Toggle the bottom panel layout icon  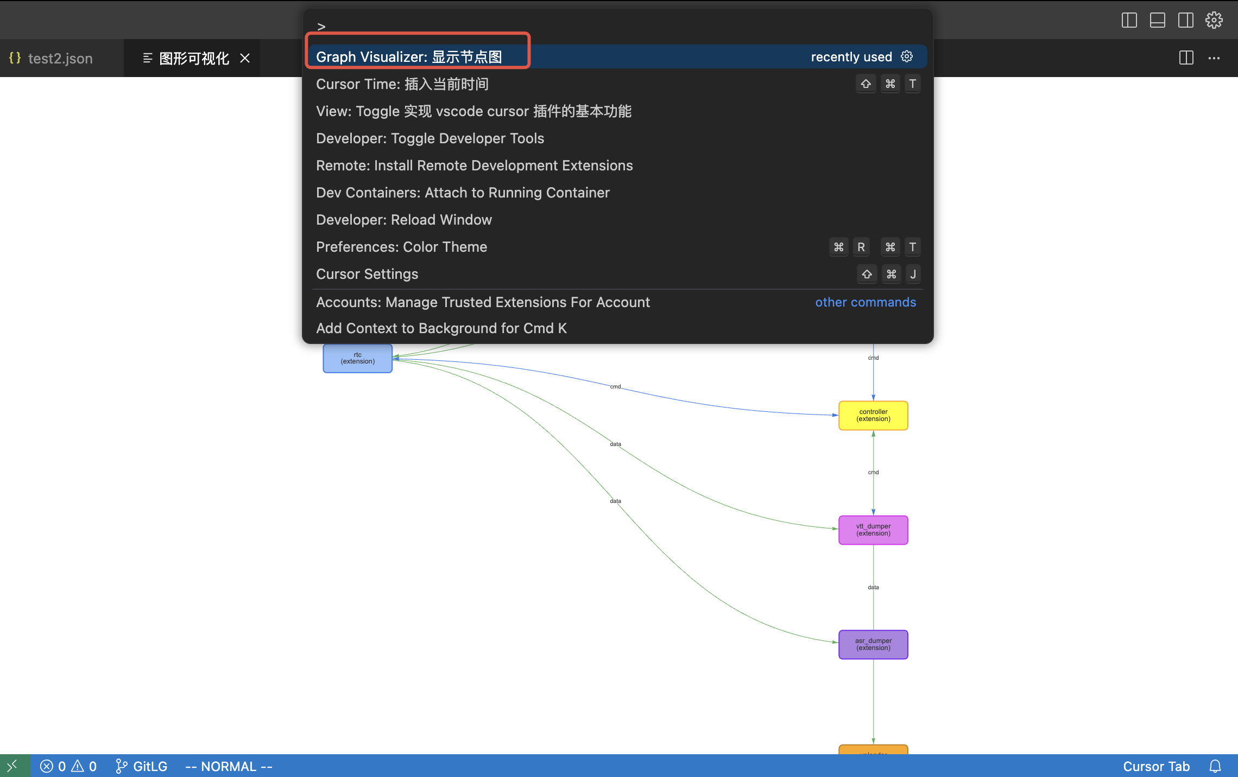[1157, 21]
